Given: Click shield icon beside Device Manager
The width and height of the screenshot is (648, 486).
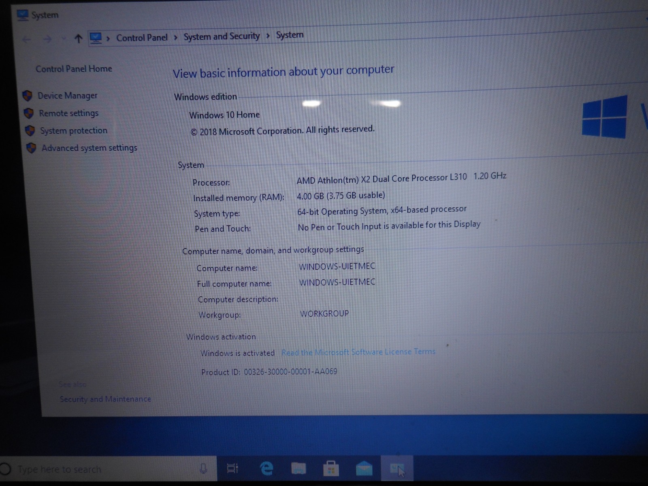Looking at the screenshot, I should 28,96.
